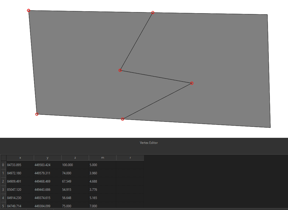
Task: Select the bottom-edge vertex marker of the polygon
Action: pos(123,119)
